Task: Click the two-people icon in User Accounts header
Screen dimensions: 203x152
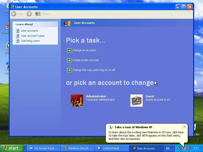Action: coord(67,24)
